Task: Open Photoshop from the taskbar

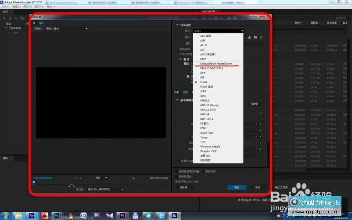Action: (x=56, y=215)
